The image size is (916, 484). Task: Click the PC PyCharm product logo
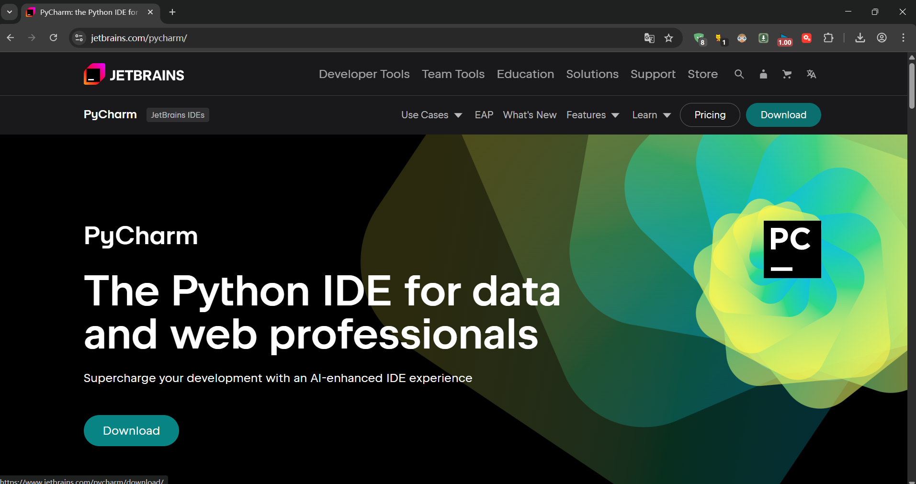coord(792,249)
